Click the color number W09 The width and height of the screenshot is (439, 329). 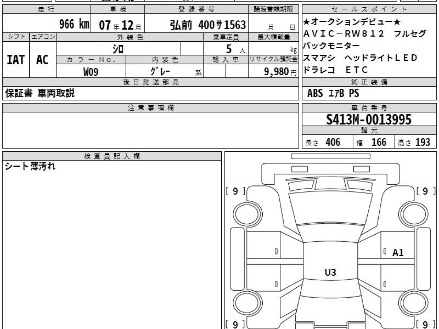point(91,72)
